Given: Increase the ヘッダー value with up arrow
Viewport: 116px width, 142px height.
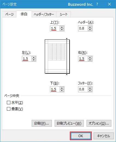Looking at the screenshot, I should click(90, 27).
